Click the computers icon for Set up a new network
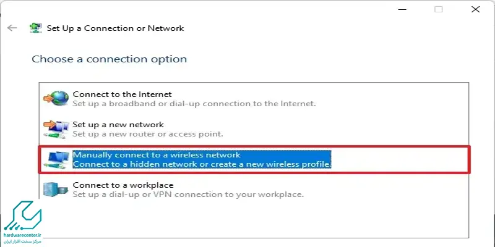The height and width of the screenshot is (247, 495). (56, 129)
